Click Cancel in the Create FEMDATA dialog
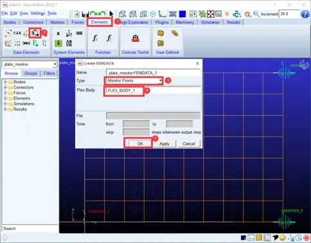Image resolution: width=311 pixels, height=243 pixels. click(189, 144)
